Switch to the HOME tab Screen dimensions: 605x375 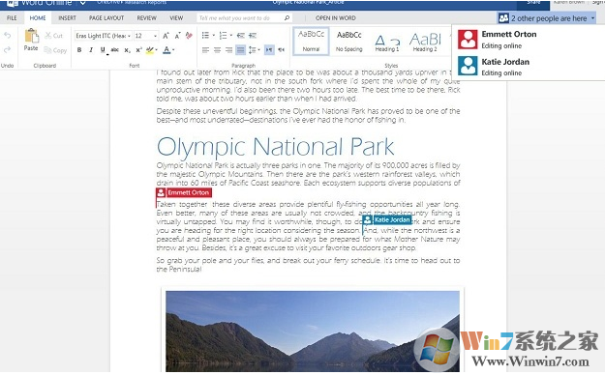[x=38, y=18]
